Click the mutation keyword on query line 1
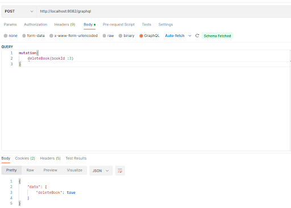 pyautogui.click(x=27, y=53)
